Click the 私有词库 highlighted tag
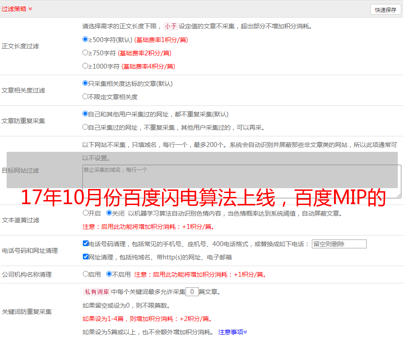The height and width of the screenshot is (340, 404). click(x=97, y=292)
